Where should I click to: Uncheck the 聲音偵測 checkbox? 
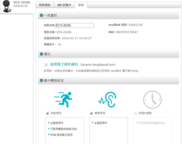pyautogui.click(x=91, y=113)
